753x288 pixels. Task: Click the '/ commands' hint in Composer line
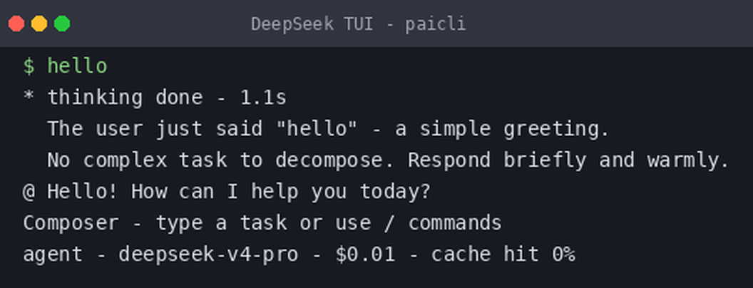(443, 223)
